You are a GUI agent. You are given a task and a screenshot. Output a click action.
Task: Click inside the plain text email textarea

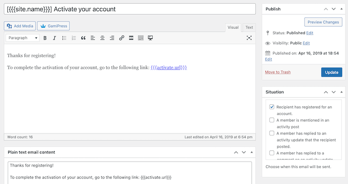(130, 173)
